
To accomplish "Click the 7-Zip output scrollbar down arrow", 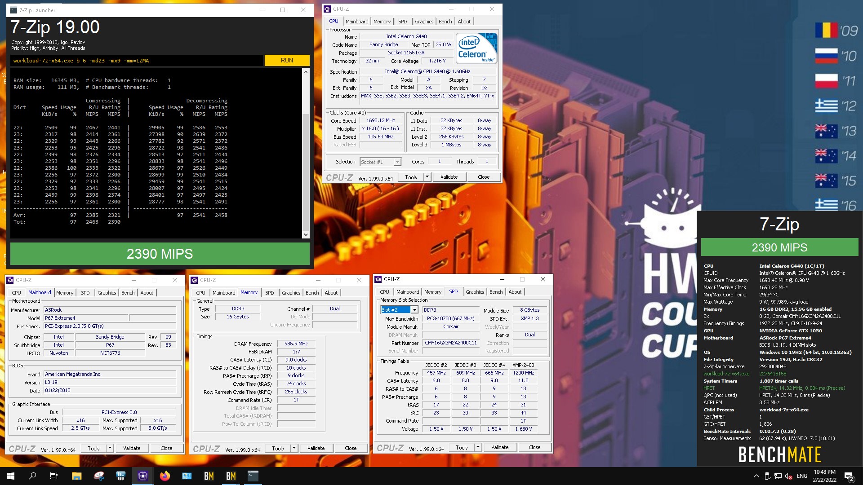I will click(306, 234).
